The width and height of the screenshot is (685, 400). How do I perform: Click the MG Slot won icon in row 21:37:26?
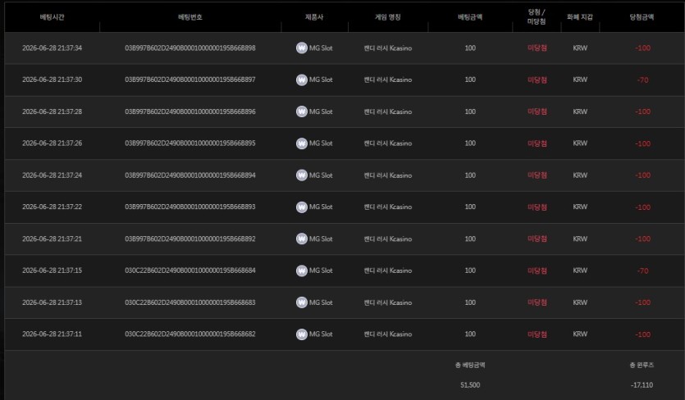point(302,143)
